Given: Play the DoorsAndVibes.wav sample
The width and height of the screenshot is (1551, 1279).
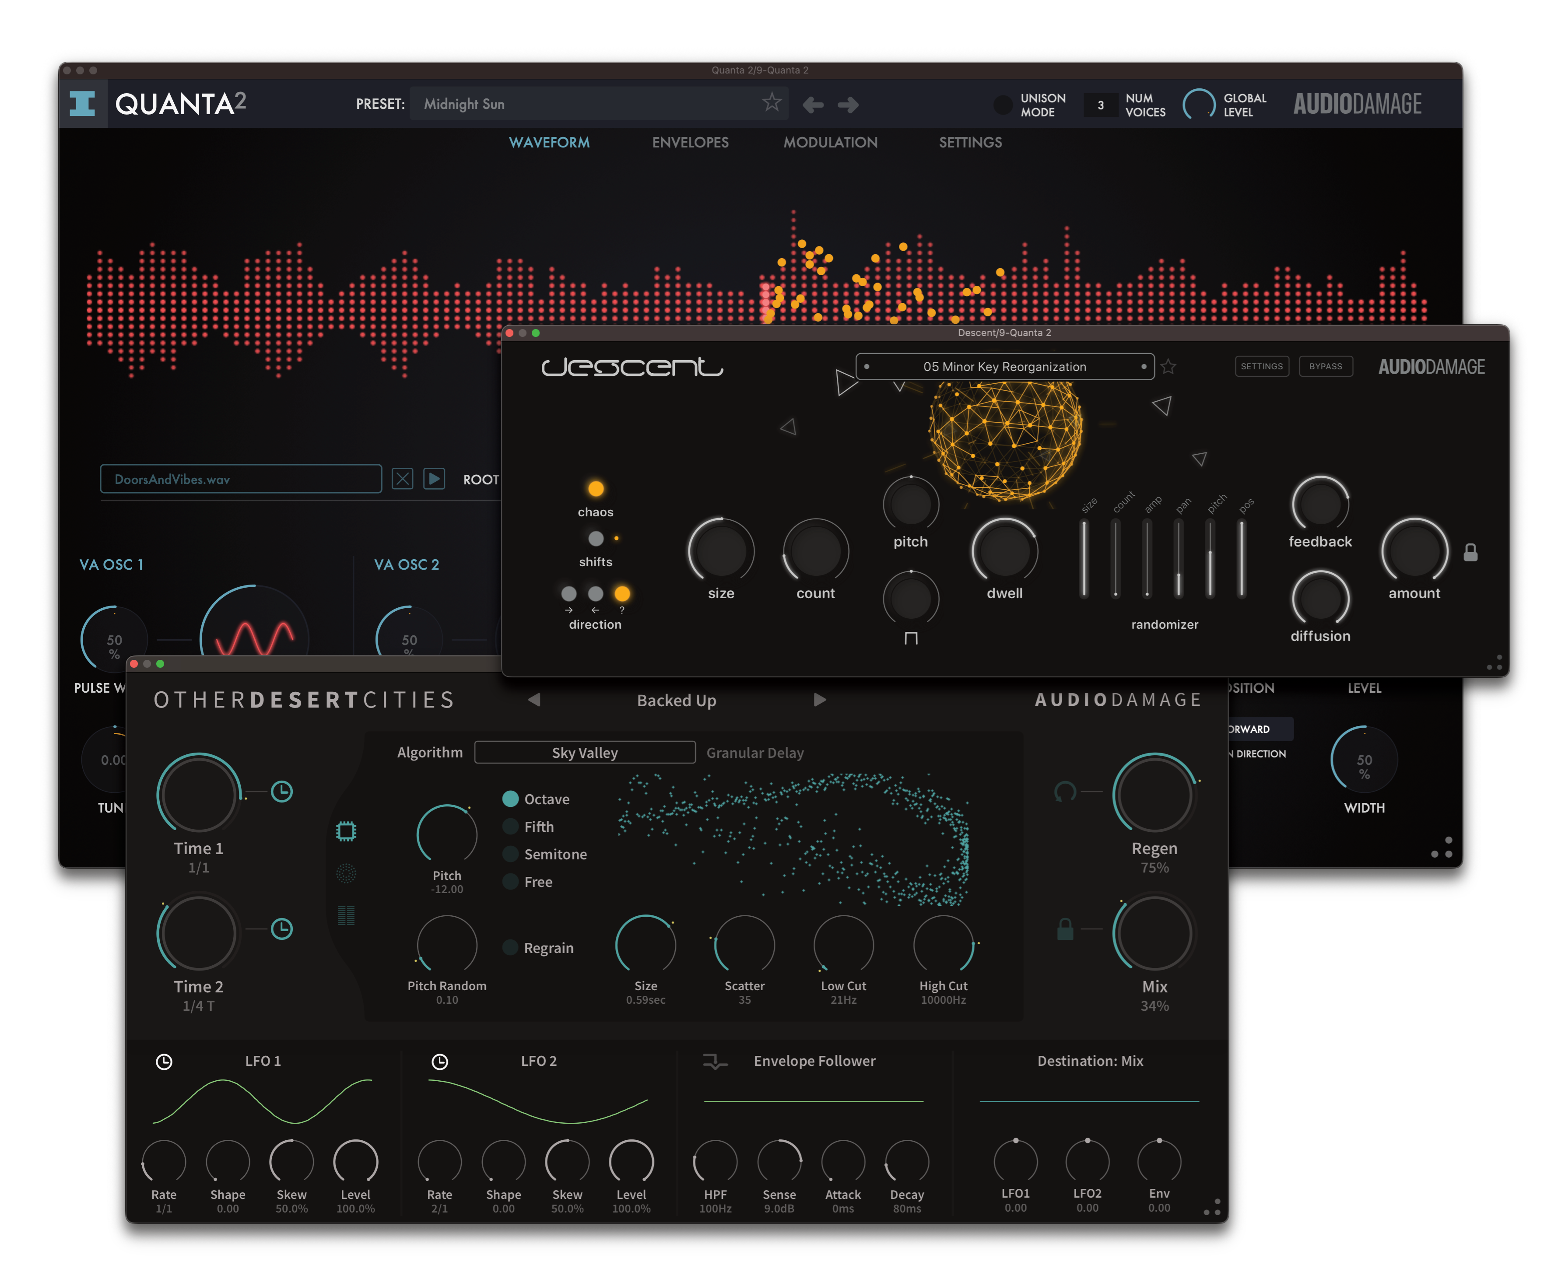Looking at the screenshot, I should [434, 479].
